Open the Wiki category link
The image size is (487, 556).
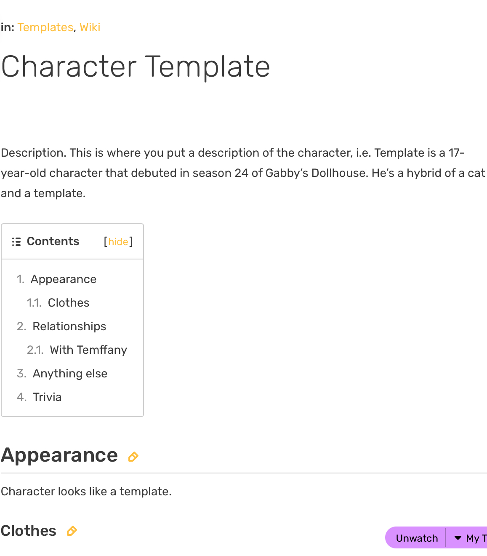point(90,27)
